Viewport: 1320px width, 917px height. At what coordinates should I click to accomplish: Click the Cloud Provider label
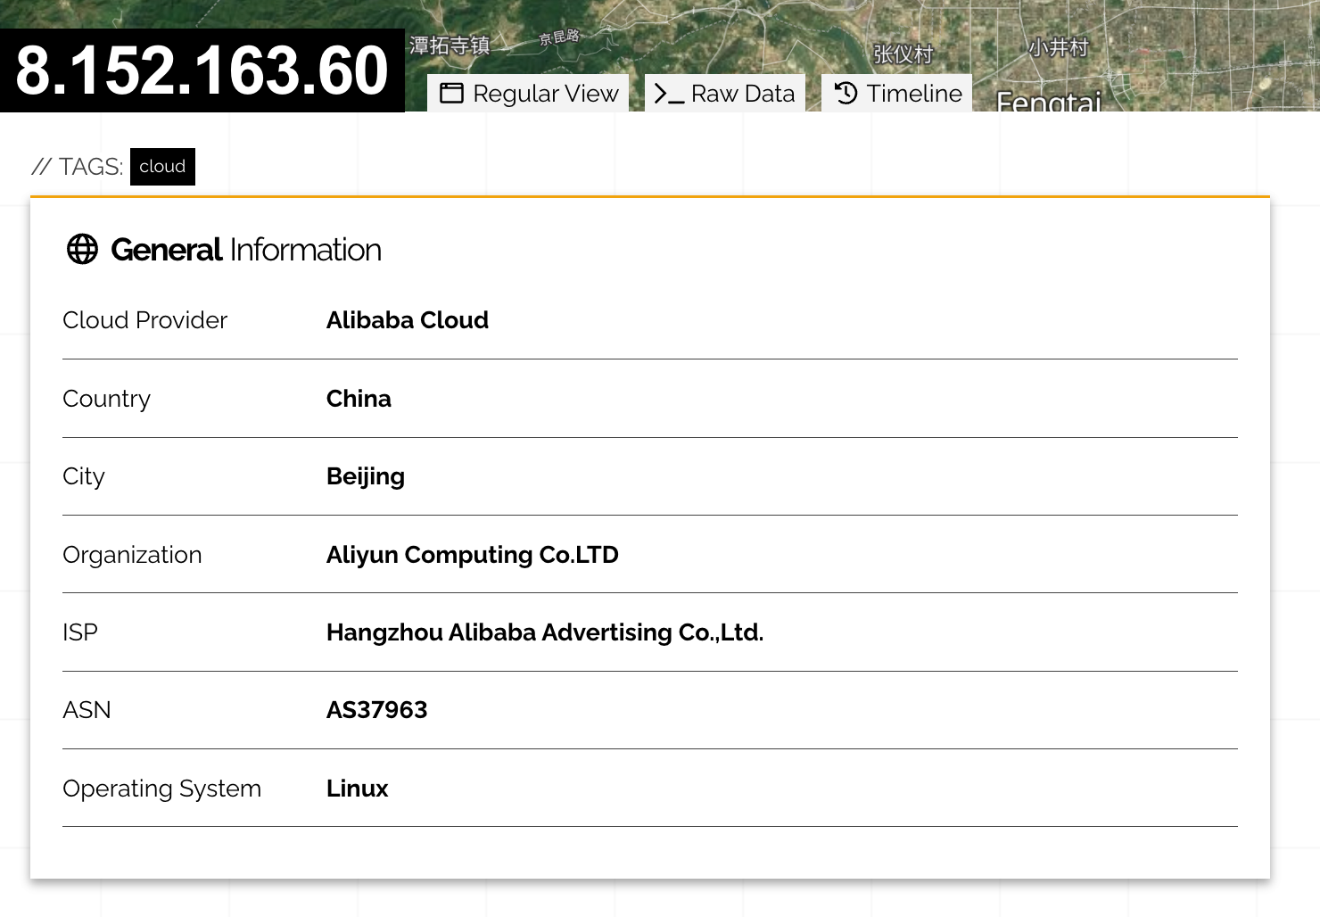point(145,320)
